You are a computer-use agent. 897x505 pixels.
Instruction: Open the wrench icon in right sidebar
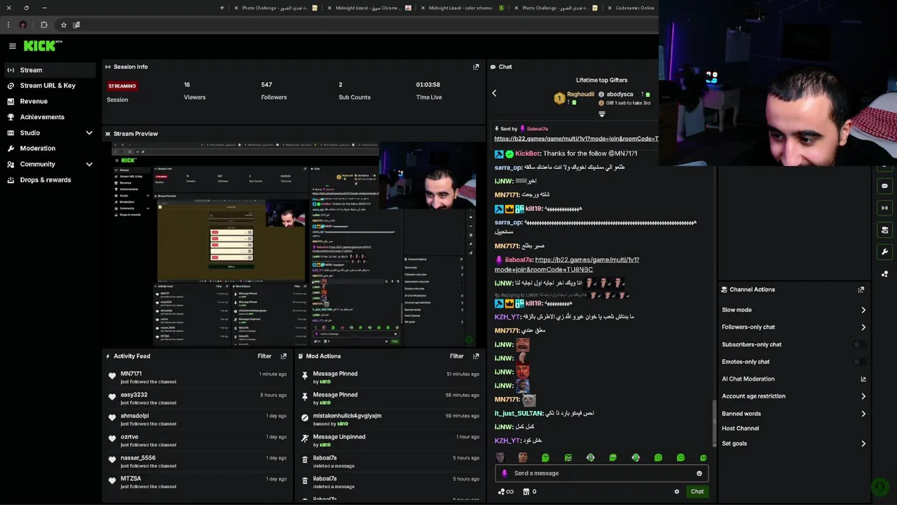click(x=884, y=252)
